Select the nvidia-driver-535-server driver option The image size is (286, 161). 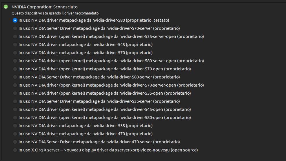click(x=15, y=101)
